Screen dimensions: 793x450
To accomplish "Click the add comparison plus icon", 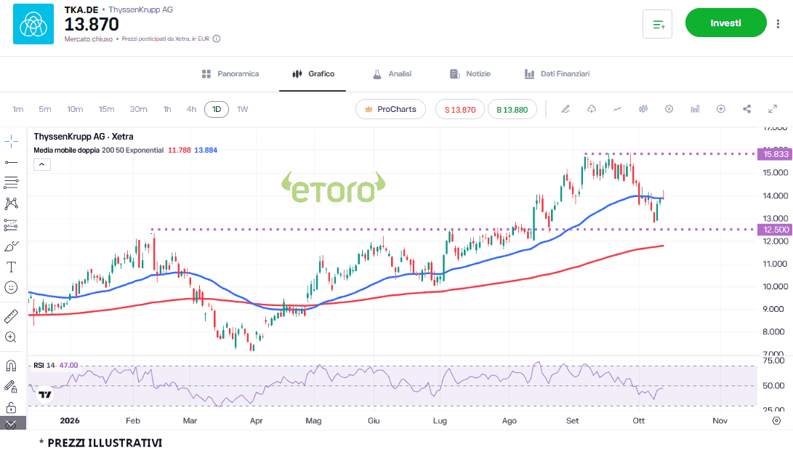I will (721, 109).
